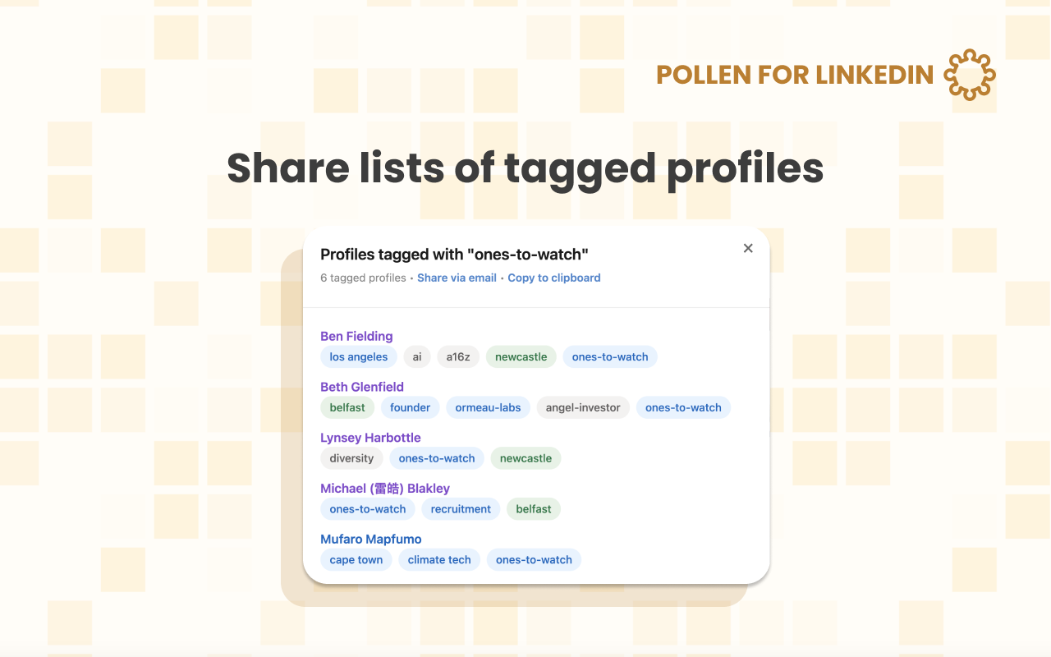This screenshot has height=657, width=1051.
Task: Click Share via email link
Action: (457, 278)
